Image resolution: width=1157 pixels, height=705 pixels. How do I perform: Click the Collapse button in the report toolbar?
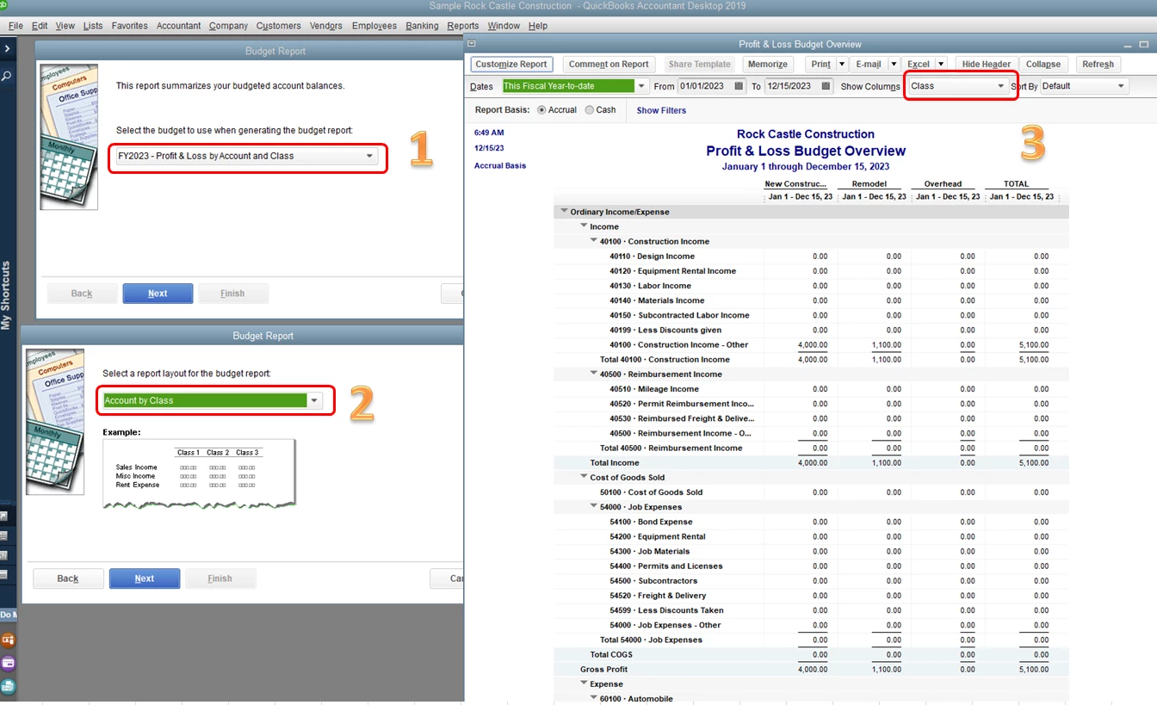[x=1043, y=65]
